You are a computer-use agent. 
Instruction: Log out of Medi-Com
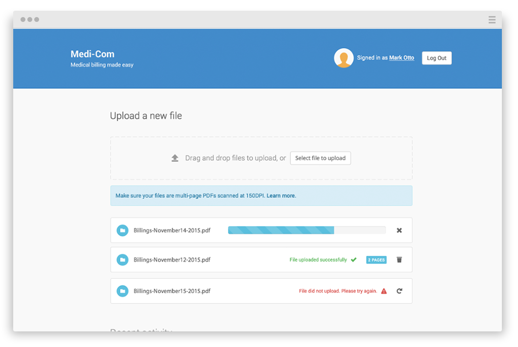[x=436, y=58]
